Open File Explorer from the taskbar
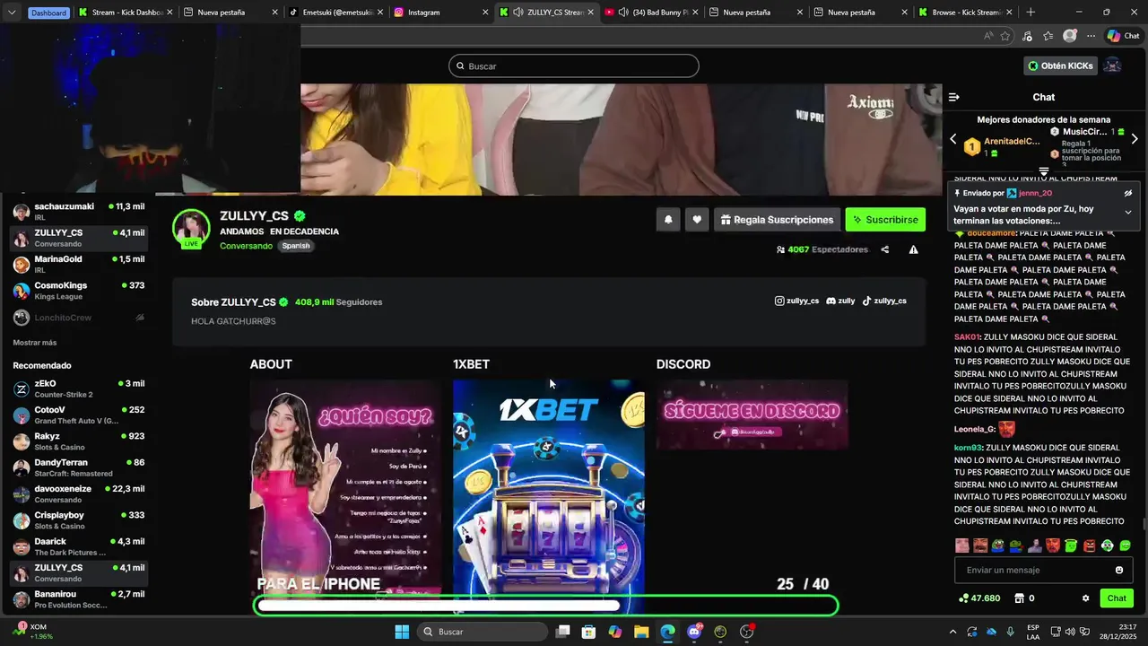The image size is (1148, 646). coord(641,632)
